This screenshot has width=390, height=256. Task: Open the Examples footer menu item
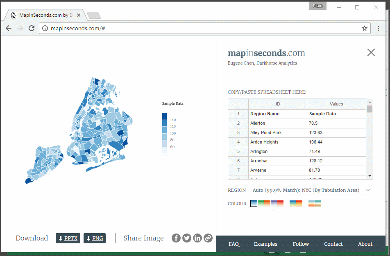click(265, 244)
